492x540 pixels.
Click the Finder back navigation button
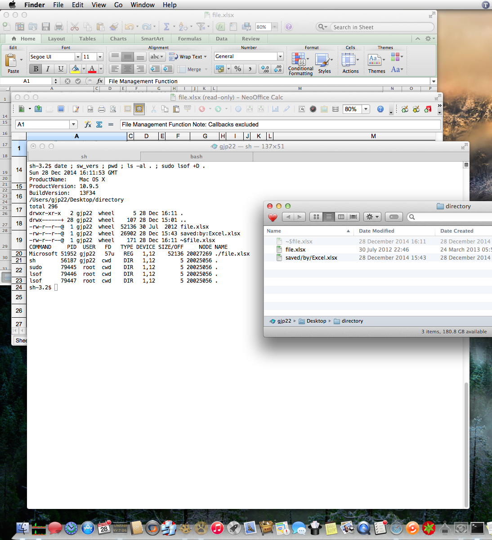point(288,217)
